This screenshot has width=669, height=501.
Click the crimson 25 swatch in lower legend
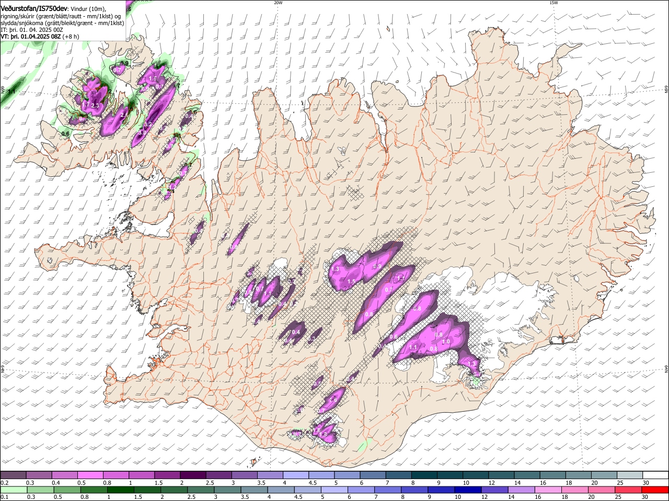tap(628, 490)
